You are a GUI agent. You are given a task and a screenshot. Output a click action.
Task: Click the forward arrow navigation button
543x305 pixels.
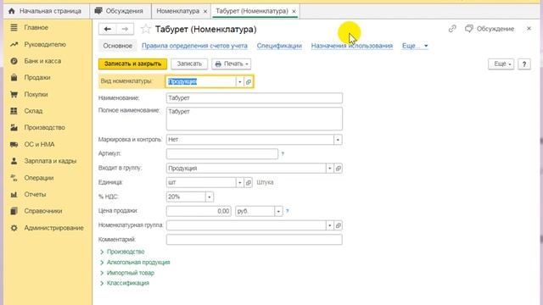coord(125,29)
